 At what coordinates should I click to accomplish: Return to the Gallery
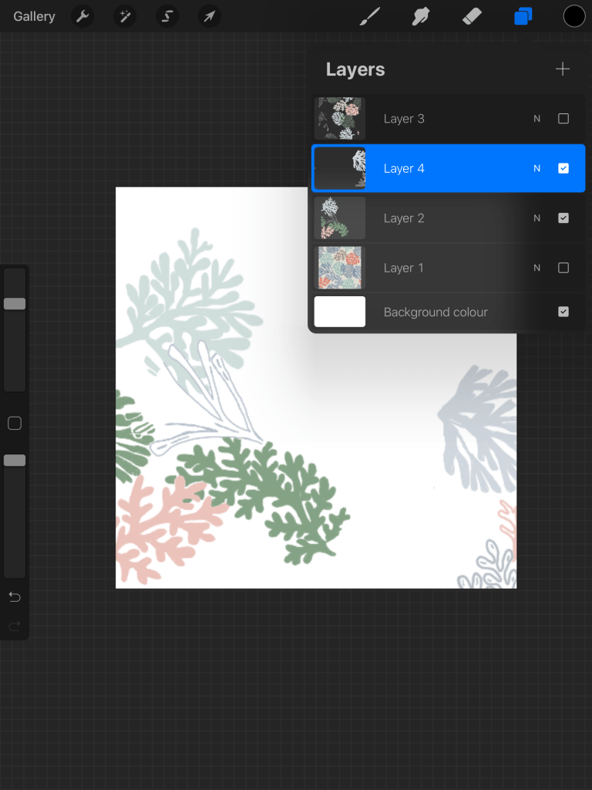click(34, 16)
